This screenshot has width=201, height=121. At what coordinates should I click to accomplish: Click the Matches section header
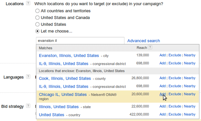[x=45, y=48]
